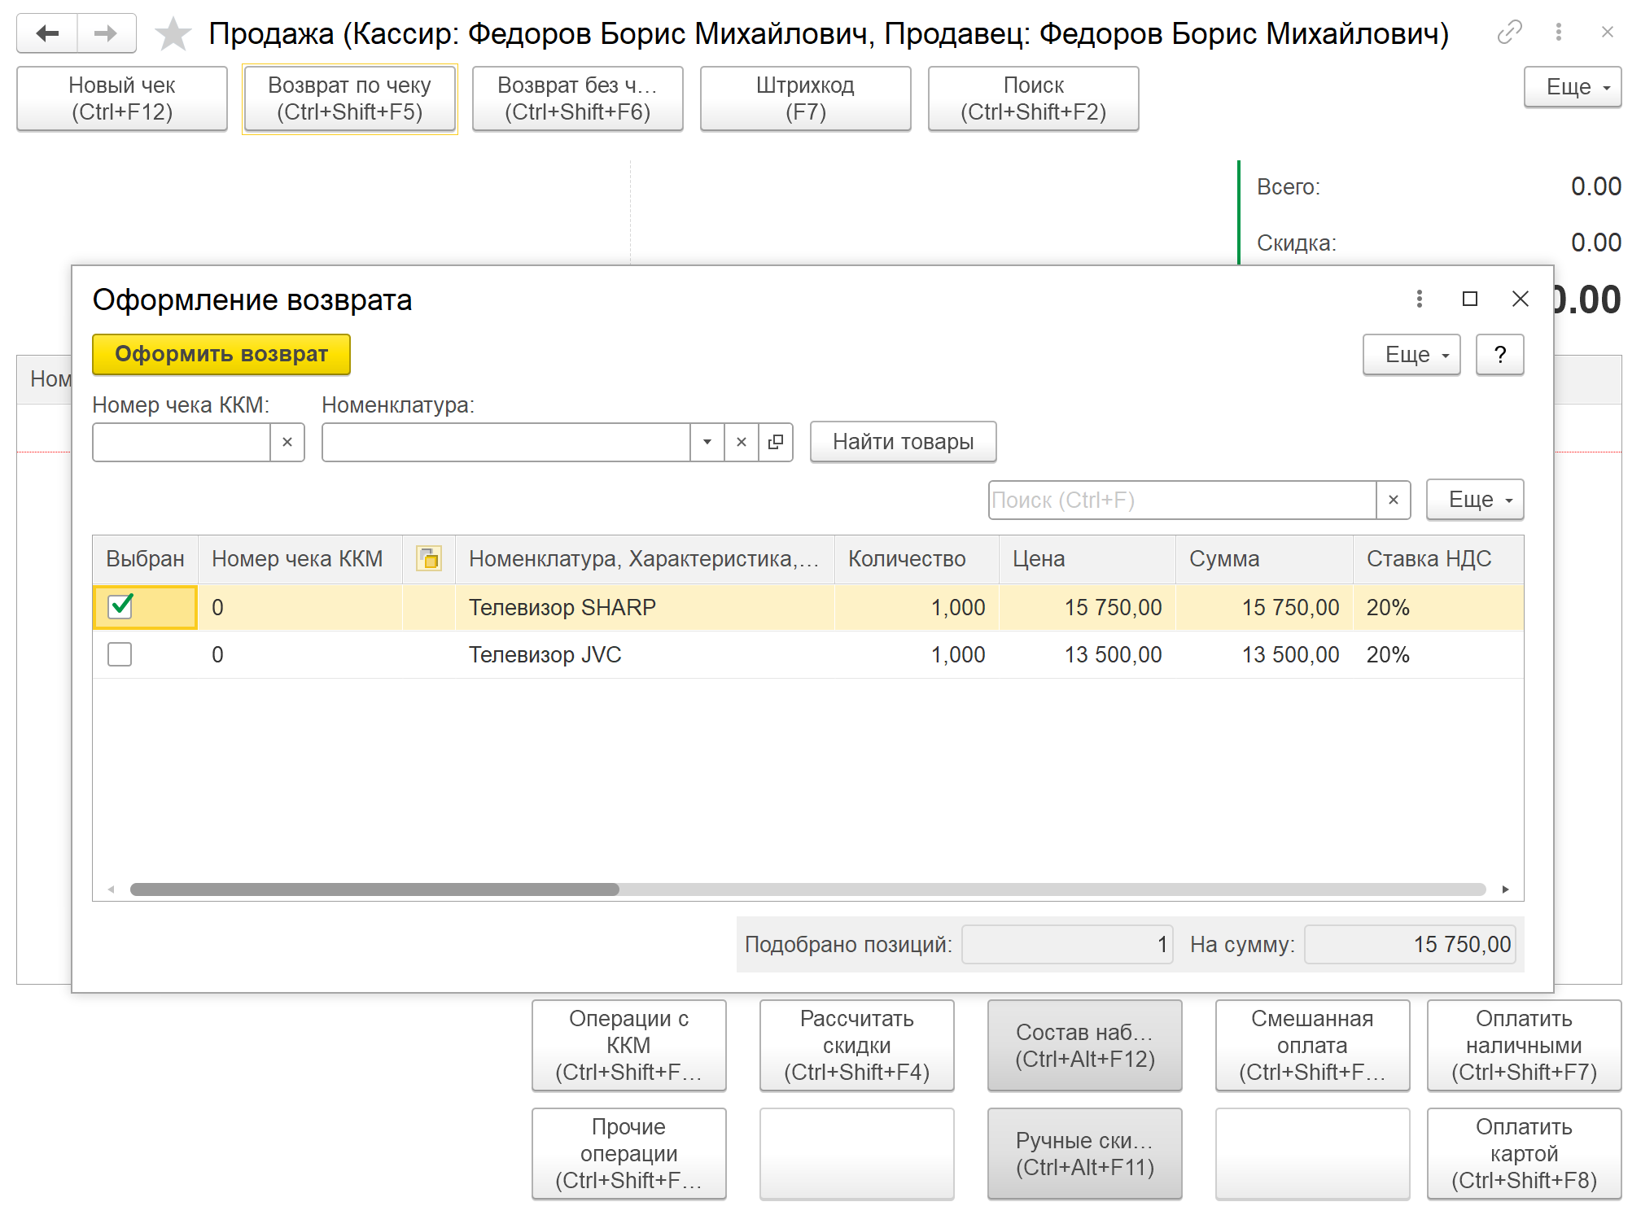Open the return dialog kebab menu

(x=1419, y=299)
